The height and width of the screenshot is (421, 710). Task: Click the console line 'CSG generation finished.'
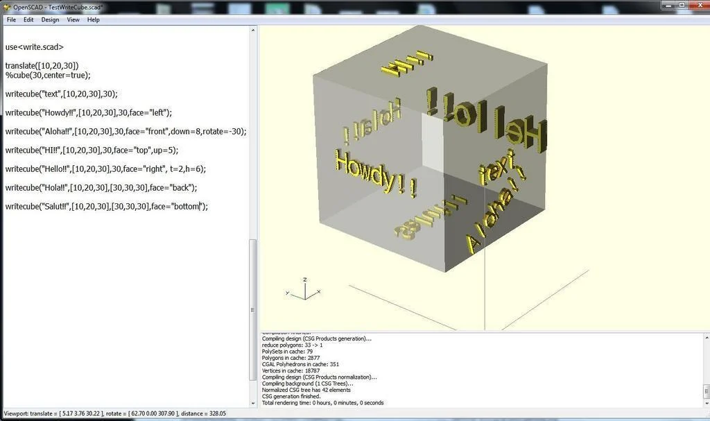coord(291,396)
